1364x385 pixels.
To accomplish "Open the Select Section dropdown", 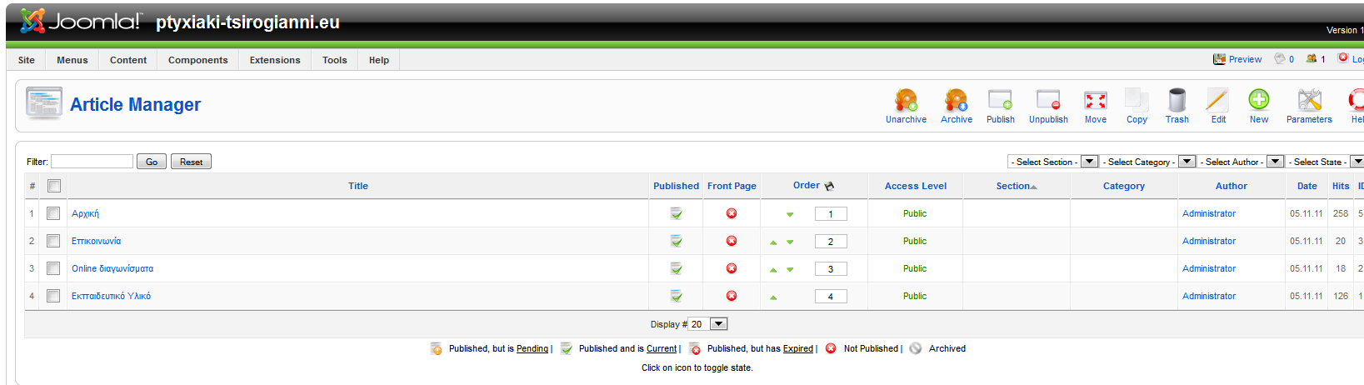I will (x=1052, y=162).
